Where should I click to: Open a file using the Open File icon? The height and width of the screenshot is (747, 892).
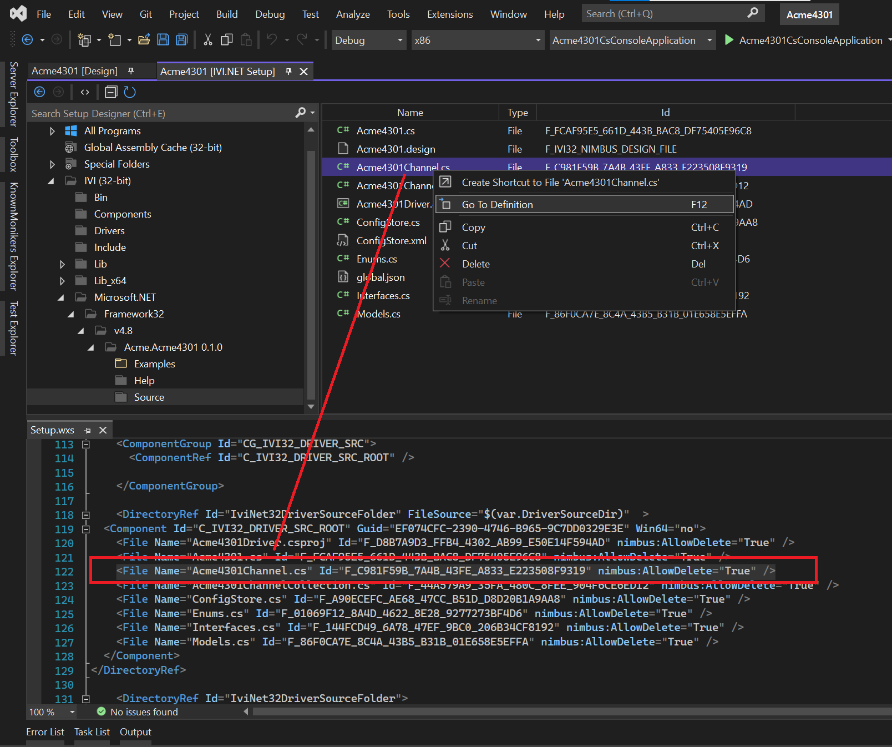tap(145, 39)
